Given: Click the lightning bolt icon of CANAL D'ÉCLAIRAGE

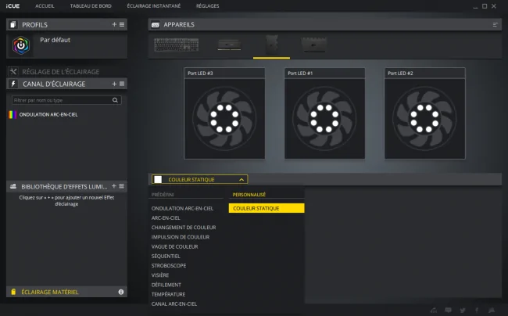Looking at the screenshot, I should tap(13, 84).
